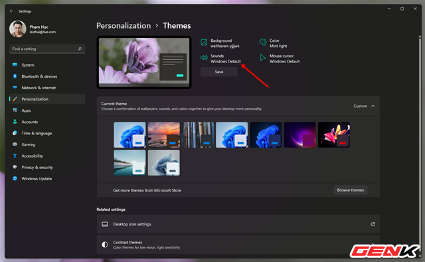Select the purple glow theme

299,135
